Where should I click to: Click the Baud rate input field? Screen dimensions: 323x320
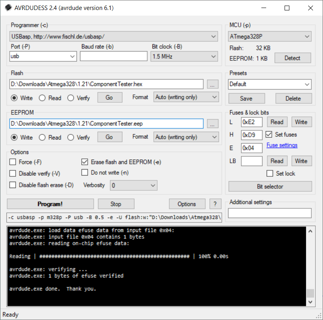[114, 57]
